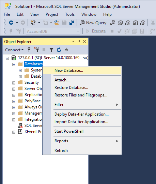Open the Back button history dropdown arrow

coord(17,23)
